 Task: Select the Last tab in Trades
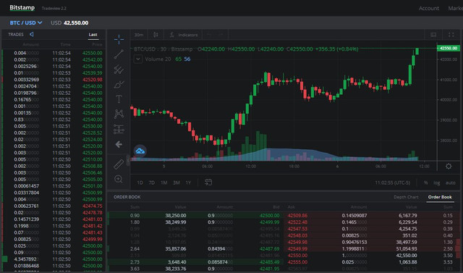click(93, 35)
